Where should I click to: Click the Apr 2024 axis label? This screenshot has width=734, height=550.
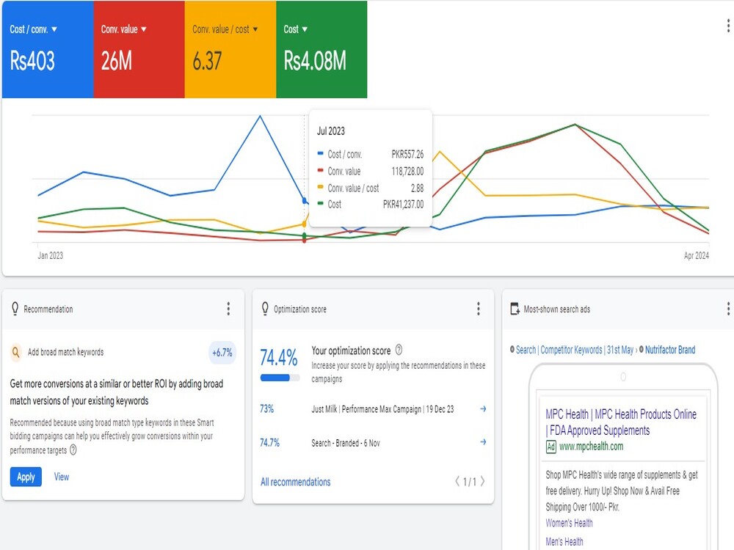point(696,255)
